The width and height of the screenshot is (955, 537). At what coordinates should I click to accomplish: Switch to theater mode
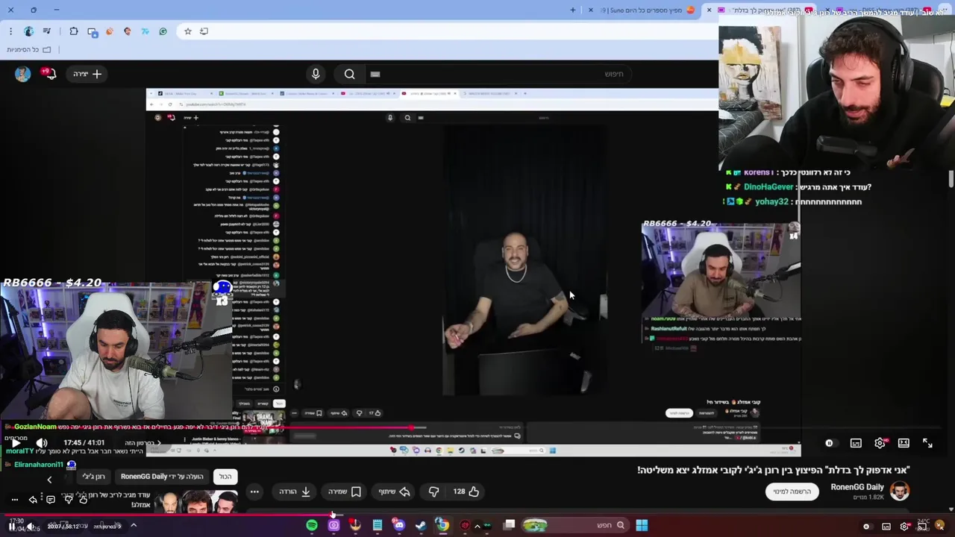tap(904, 443)
